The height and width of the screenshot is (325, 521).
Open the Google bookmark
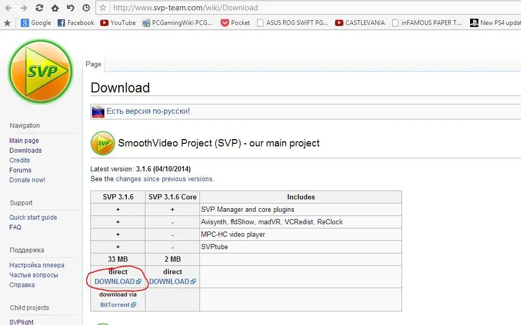(36, 23)
